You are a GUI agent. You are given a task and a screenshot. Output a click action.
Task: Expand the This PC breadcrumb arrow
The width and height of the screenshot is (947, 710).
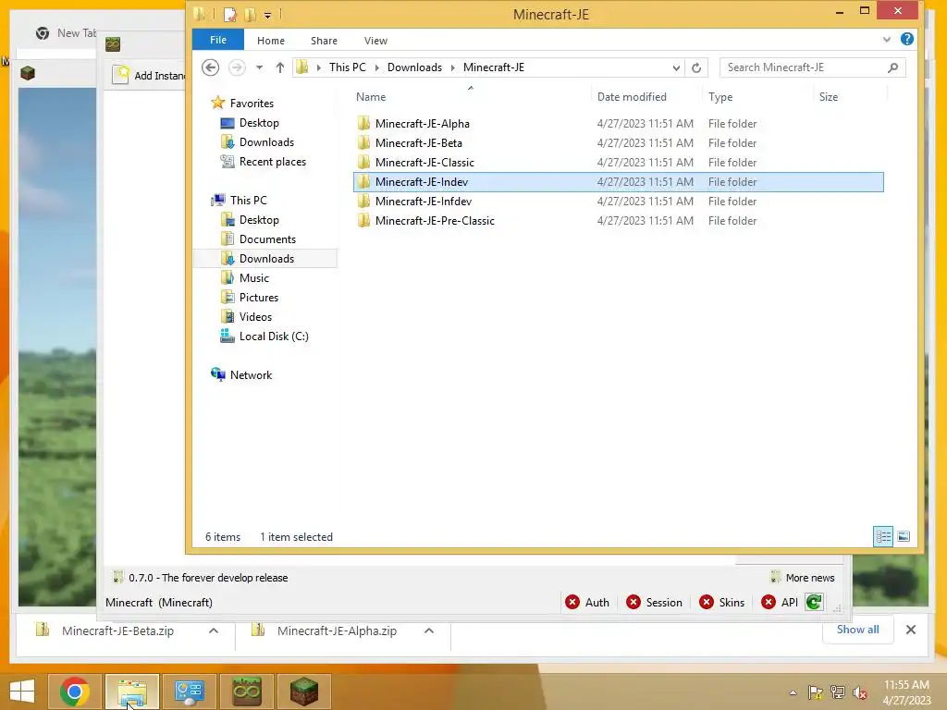377,67
